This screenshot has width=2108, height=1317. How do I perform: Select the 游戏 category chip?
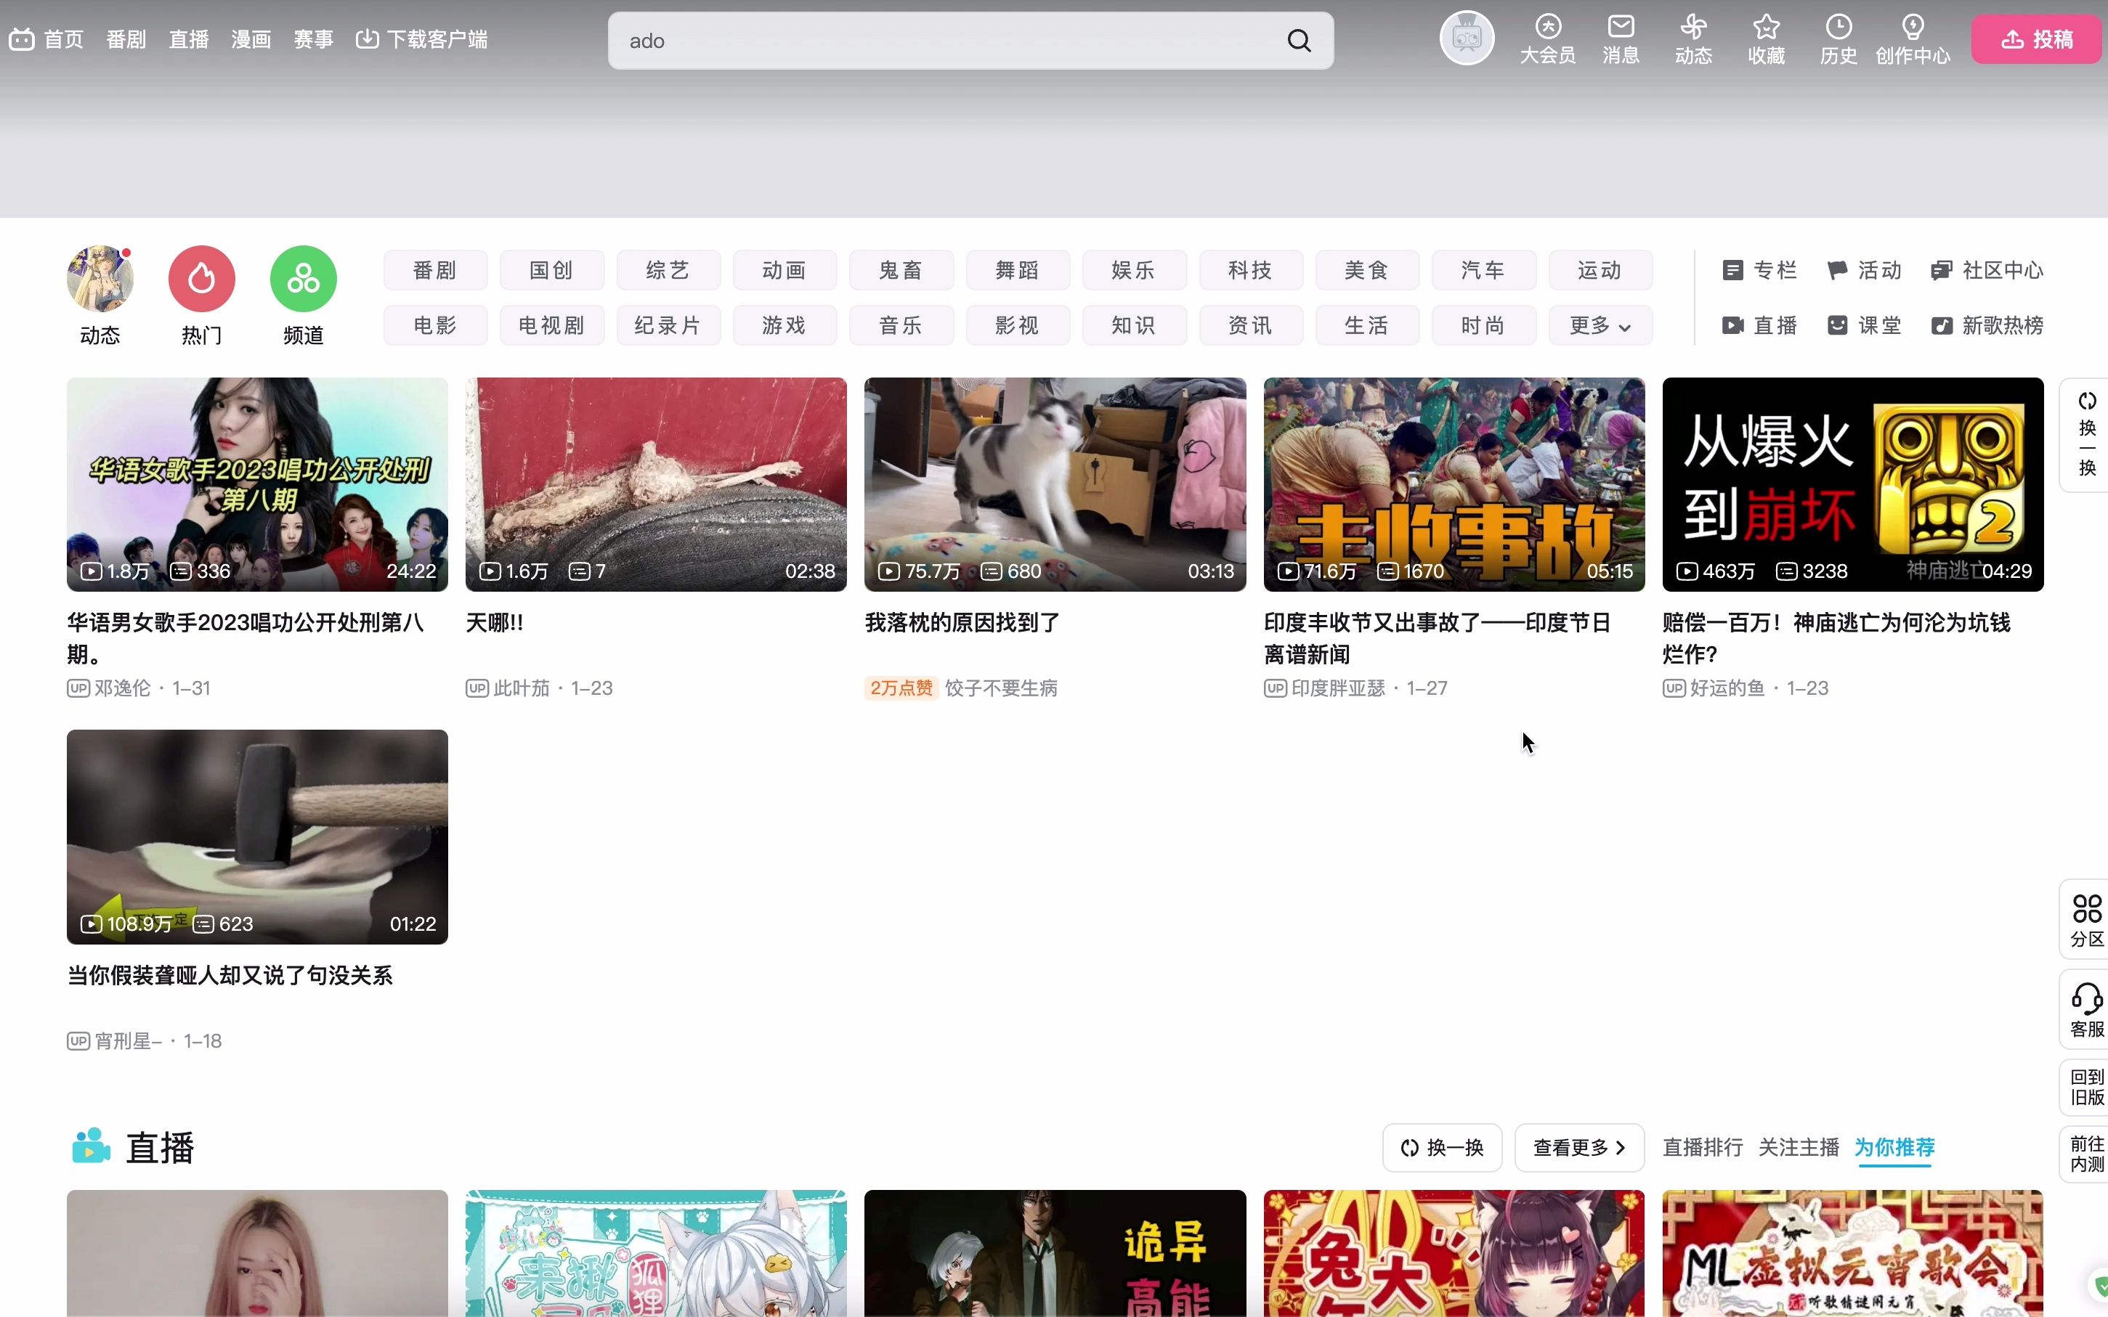(x=785, y=326)
